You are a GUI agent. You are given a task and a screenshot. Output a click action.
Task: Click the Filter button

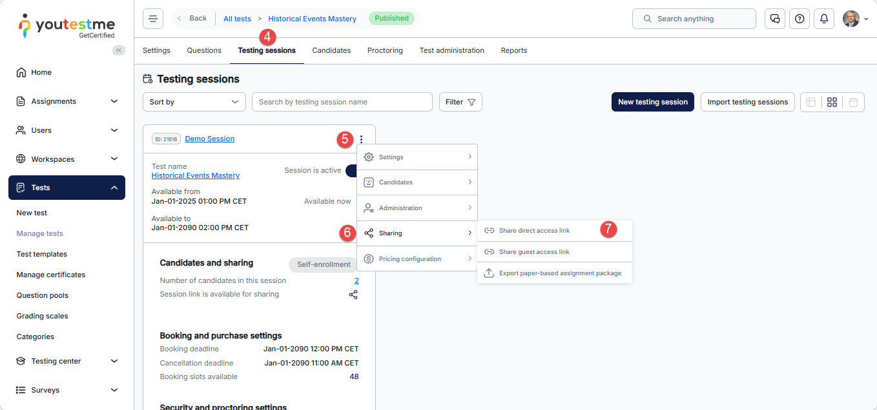460,102
